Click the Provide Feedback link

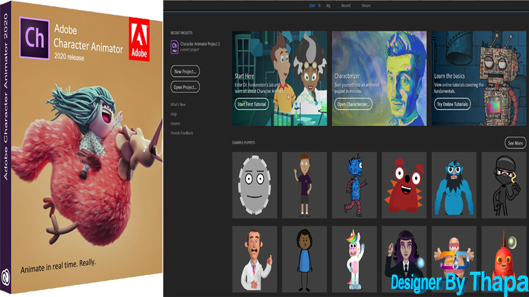click(182, 133)
